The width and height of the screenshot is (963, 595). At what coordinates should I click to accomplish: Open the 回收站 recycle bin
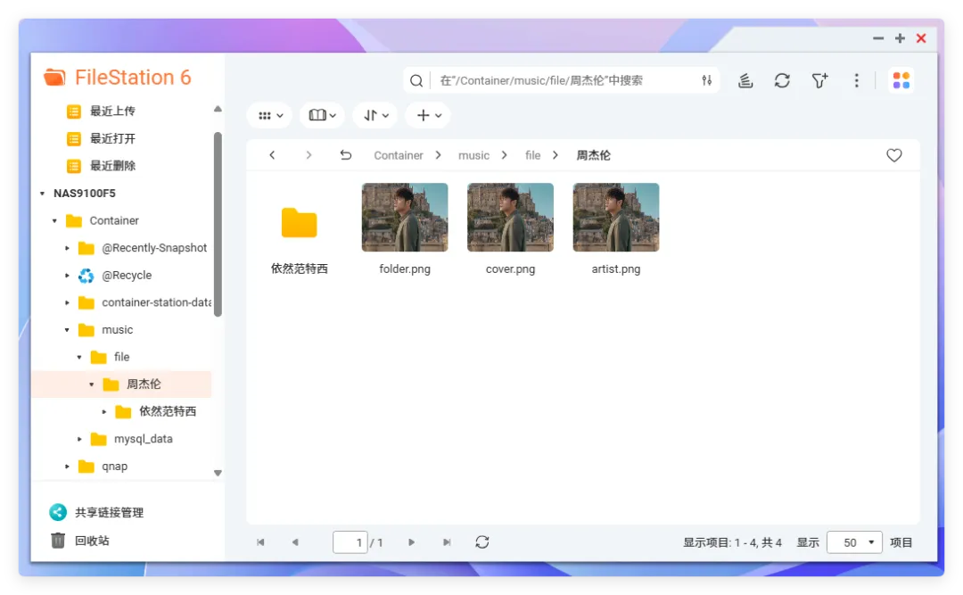pos(80,541)
